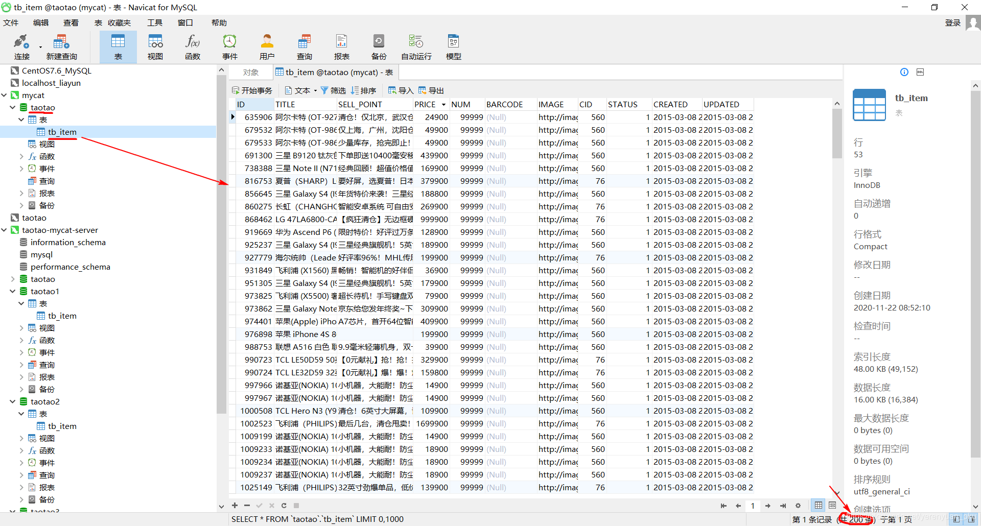Open the 文本 dropdown arrow
This screenshot has width=981, height=526.
click(315, 90)
